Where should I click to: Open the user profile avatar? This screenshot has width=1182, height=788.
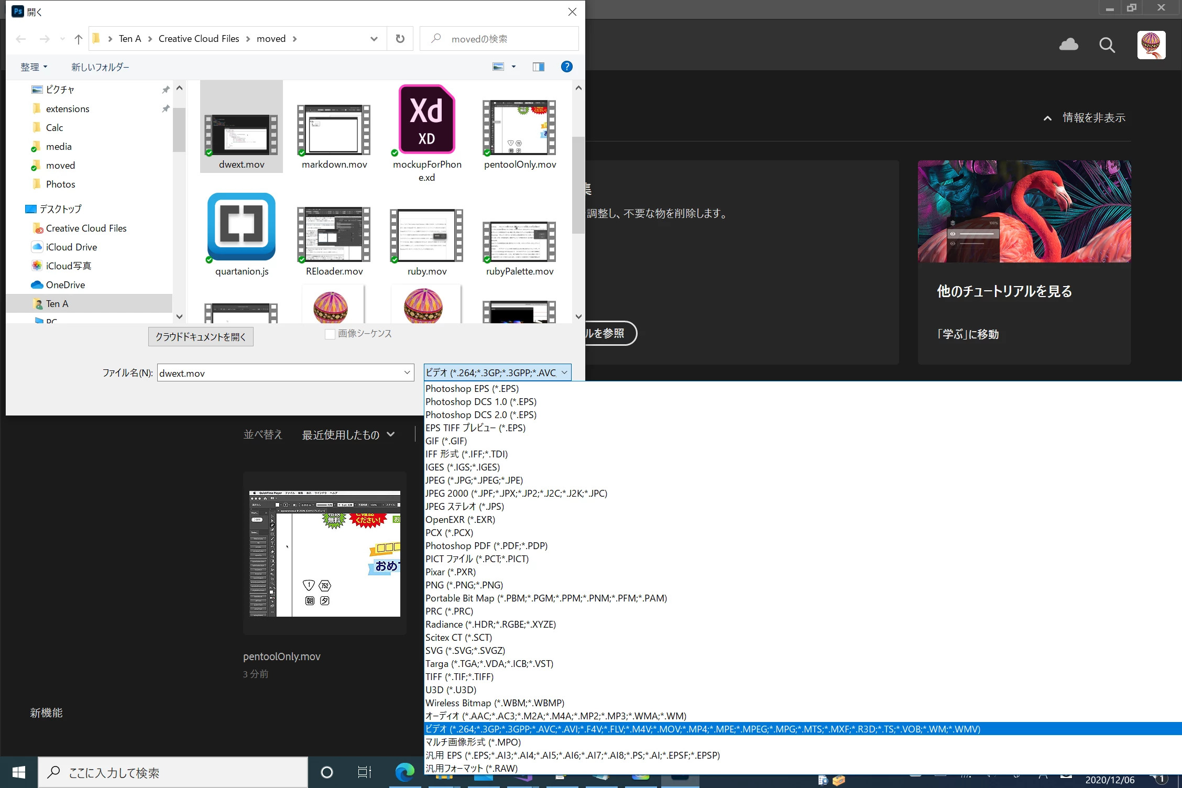click(1151, 45)
